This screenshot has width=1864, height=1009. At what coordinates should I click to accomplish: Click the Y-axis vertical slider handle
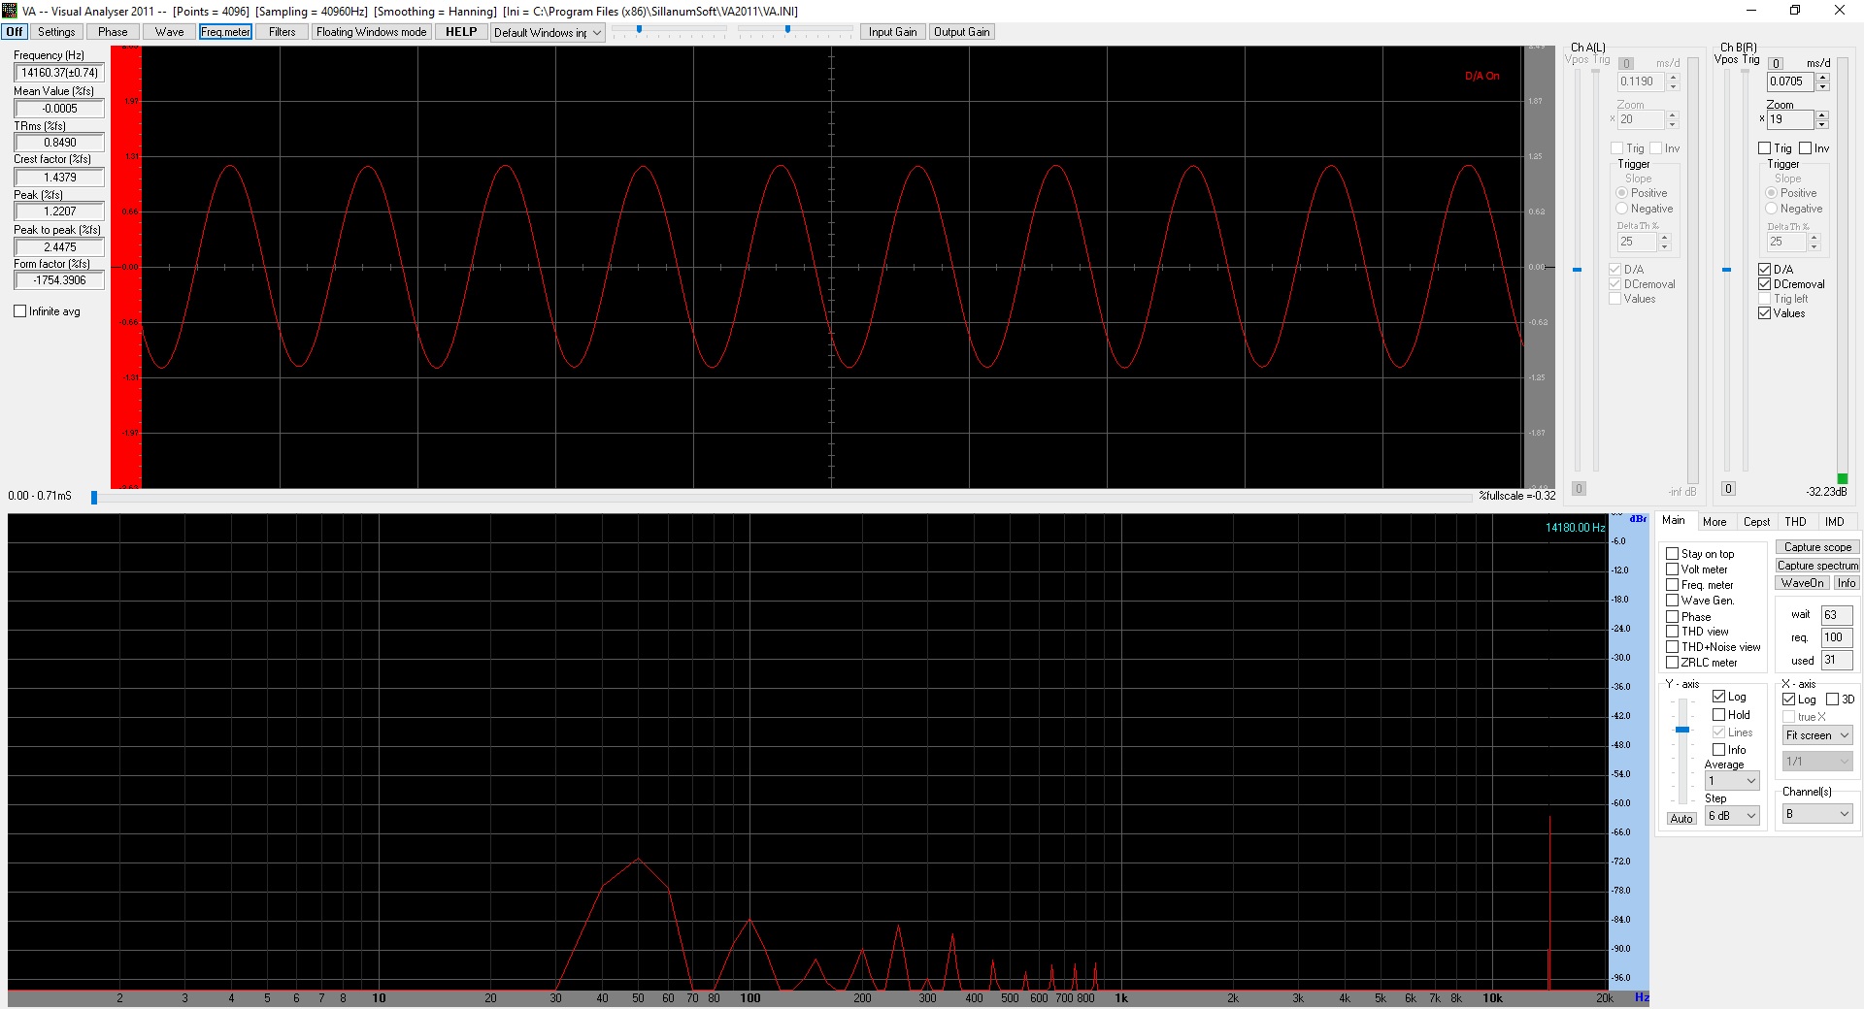click(x=1682, y=730)
